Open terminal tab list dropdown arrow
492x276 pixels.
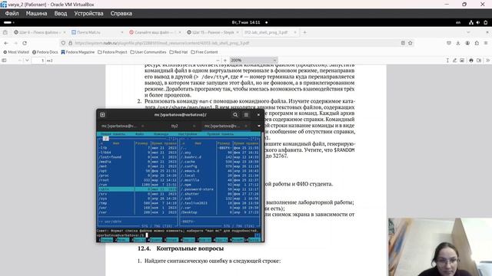tap(259, 126)
